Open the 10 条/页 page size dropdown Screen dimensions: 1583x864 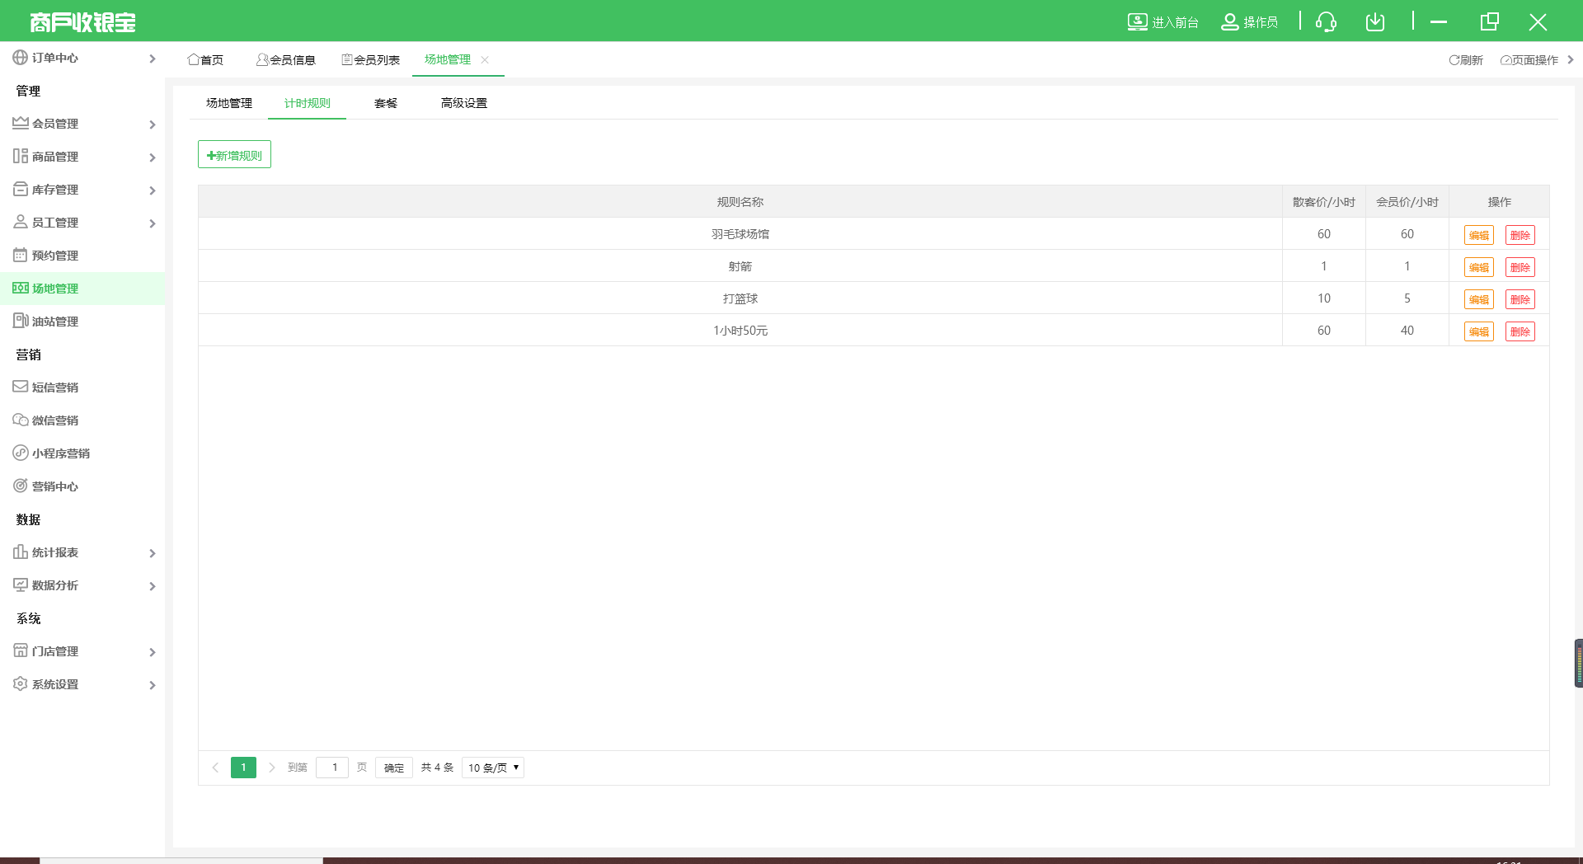point(493,768)
